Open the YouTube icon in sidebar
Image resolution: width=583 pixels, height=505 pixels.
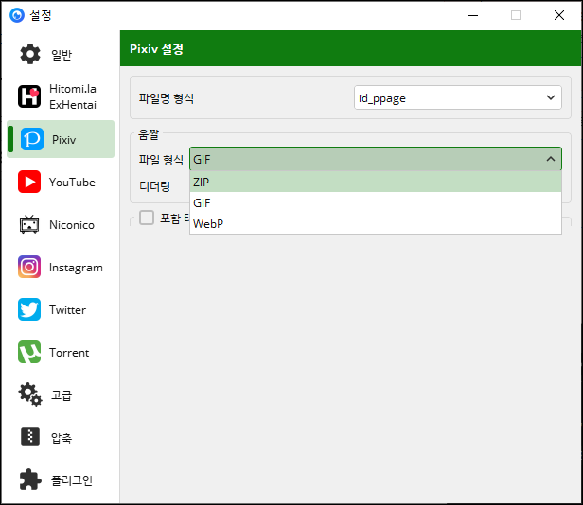click(29, 182)
